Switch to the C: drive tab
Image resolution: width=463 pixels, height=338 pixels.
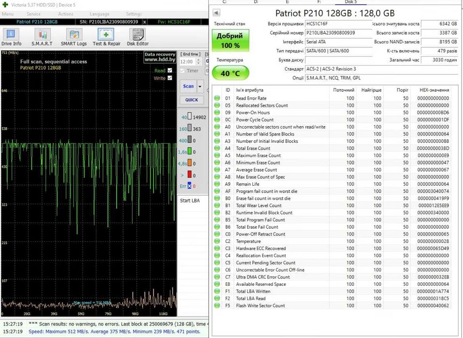click(224, 2)
